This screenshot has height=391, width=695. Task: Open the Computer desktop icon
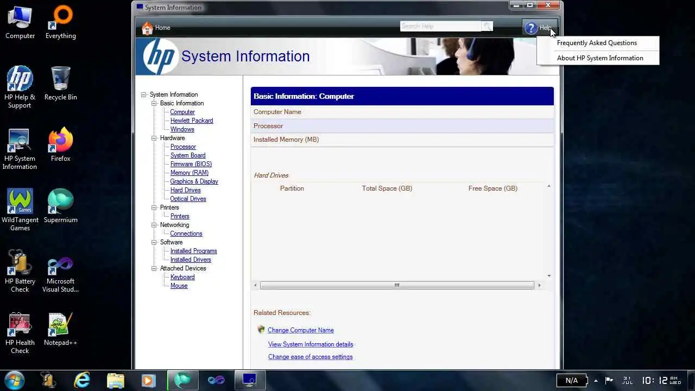pos(20,22)
